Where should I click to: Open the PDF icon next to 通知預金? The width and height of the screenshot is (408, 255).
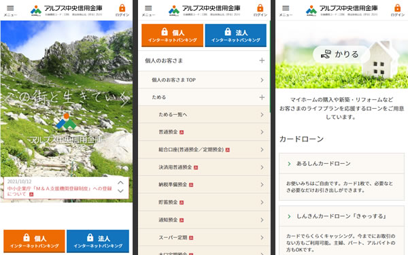coord(182,220)
